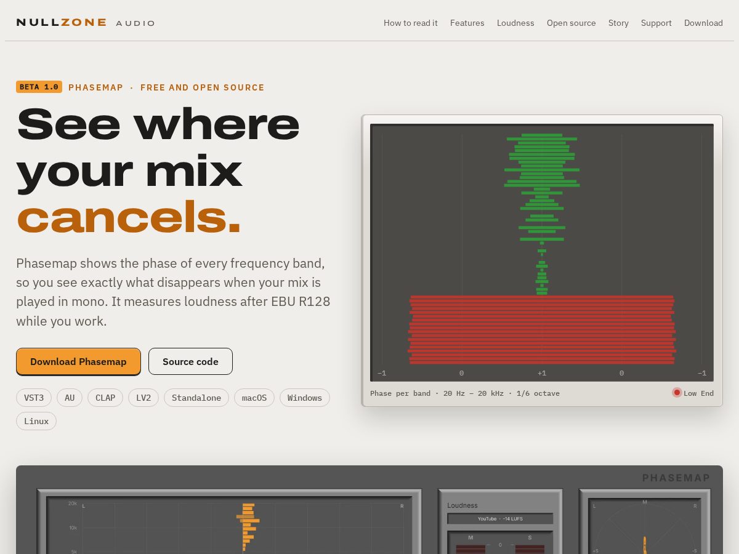Open the How to read it section
739x554 pixels.
[x=411, y=23]
